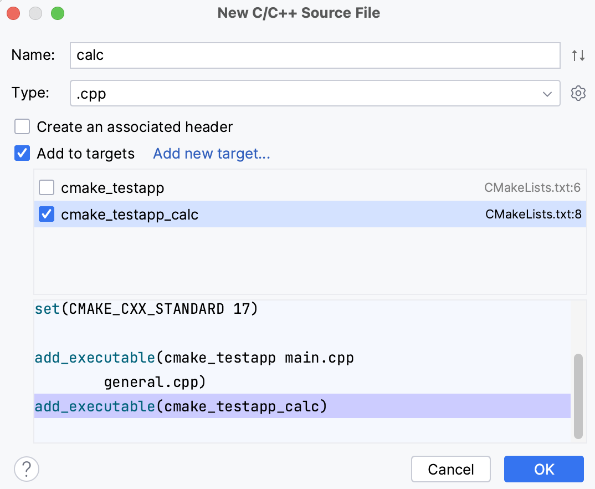Open file type settings gear icon
This screenshot has height=489, width=595.
coord(578,93)
